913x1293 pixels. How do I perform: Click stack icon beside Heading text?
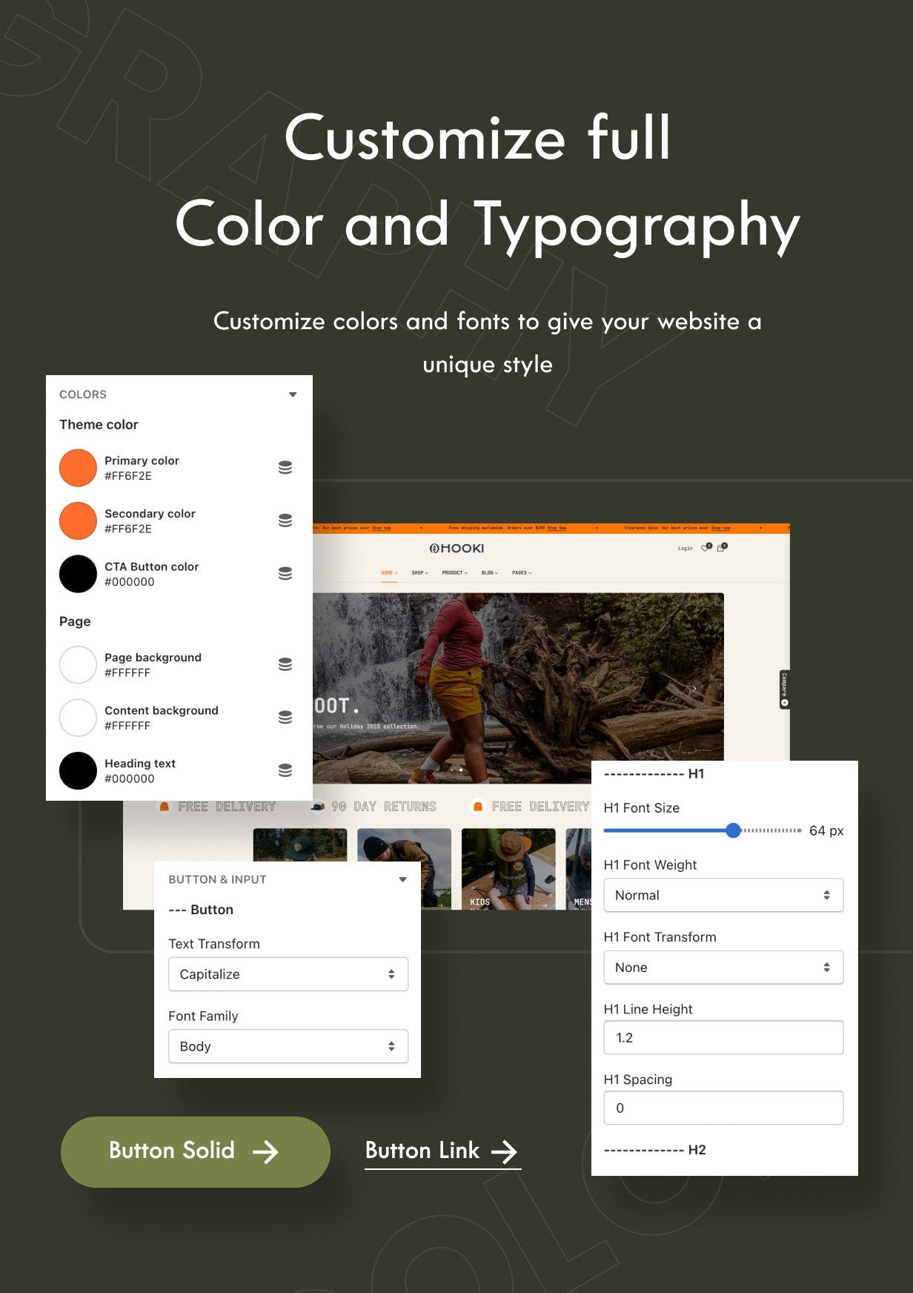285,770
